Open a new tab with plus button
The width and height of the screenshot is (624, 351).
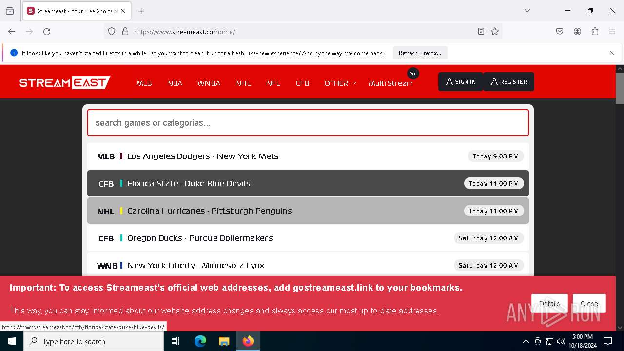point(141,11)
